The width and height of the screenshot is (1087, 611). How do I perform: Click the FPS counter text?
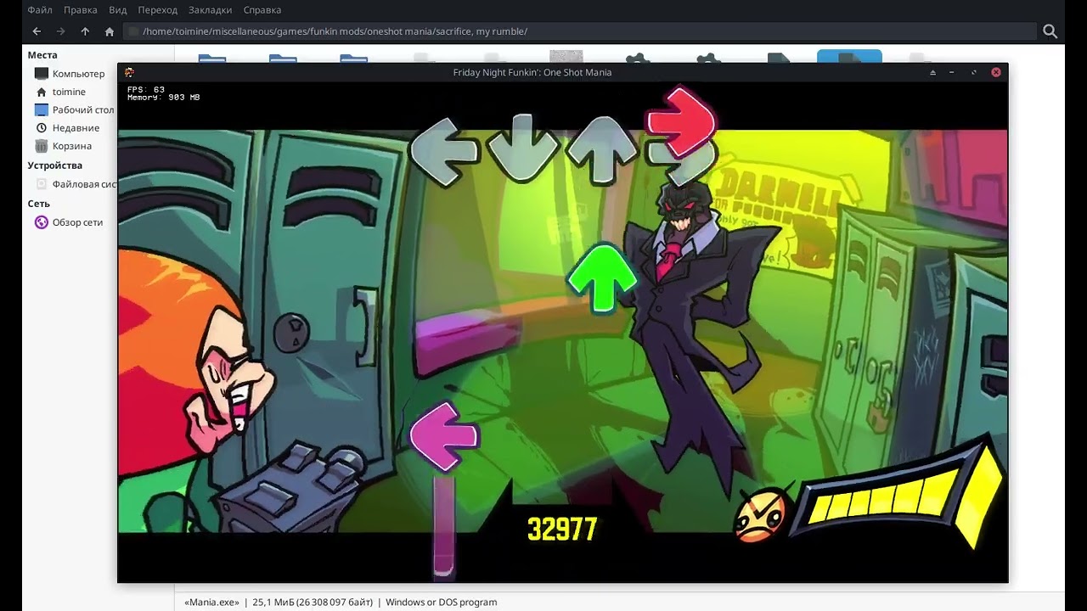coord(146,89)
